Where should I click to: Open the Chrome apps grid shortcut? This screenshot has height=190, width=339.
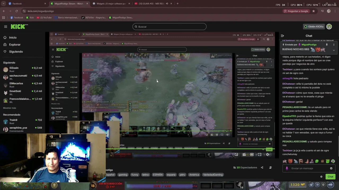click(x=3, y=18)
